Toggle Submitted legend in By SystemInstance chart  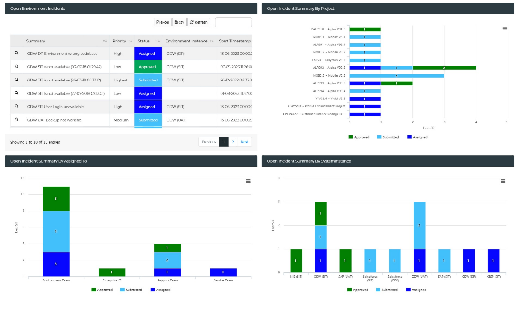click(387, 290)
